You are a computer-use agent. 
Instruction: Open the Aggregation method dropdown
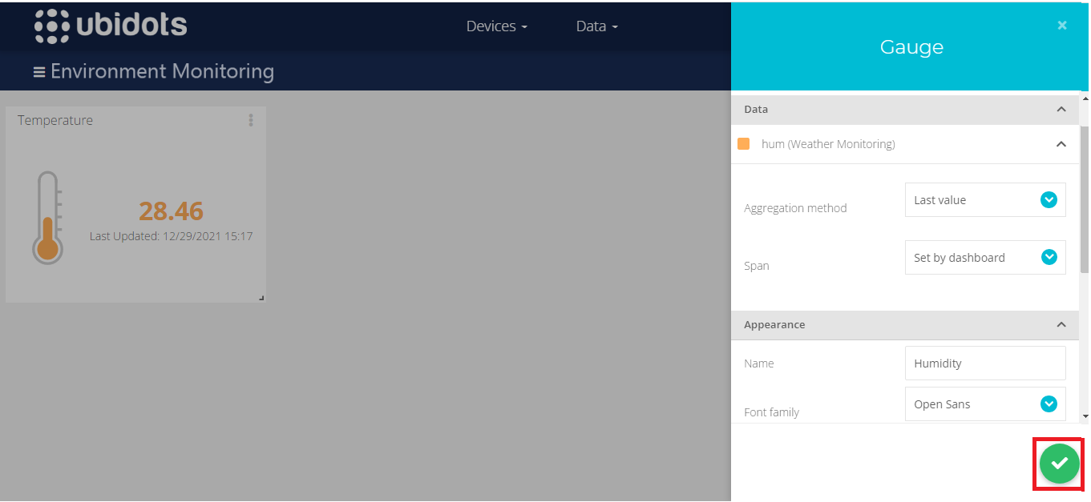[984, 200]
